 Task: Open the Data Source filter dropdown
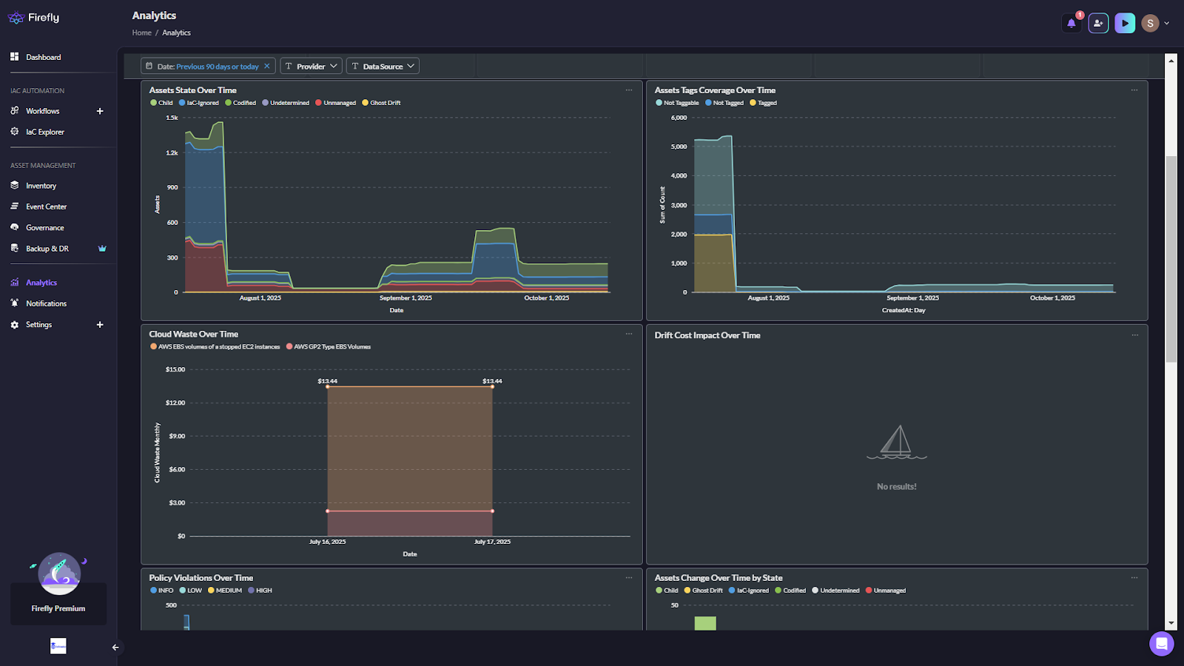click(x=383, y=66)
